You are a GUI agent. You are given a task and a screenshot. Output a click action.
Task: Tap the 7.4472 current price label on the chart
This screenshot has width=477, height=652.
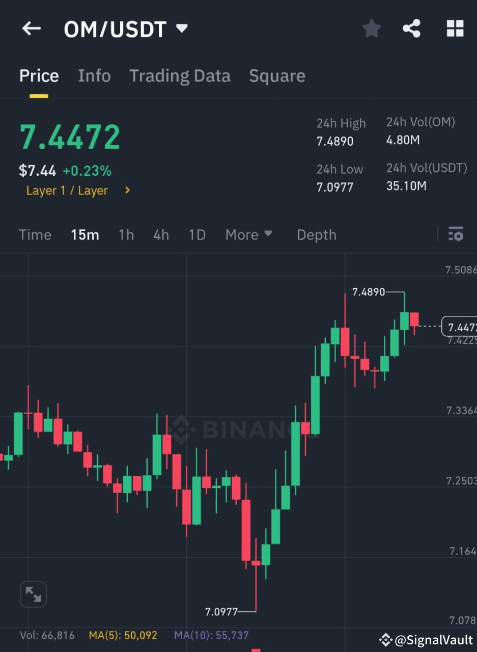click(x=460, y=327)
